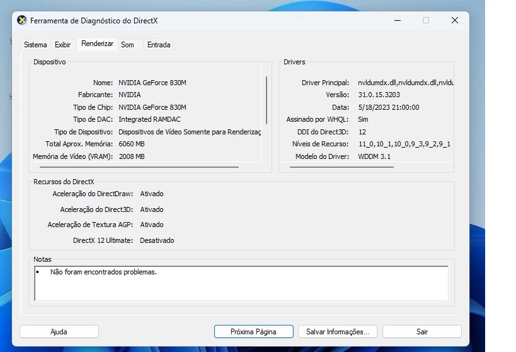The image size is (516, 352).
Task: Close the DirectX diagnostic window
Action: tap(455, 20)
